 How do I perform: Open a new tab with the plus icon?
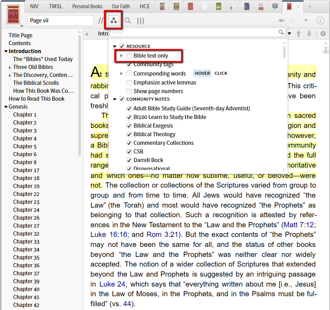(310, 6)
